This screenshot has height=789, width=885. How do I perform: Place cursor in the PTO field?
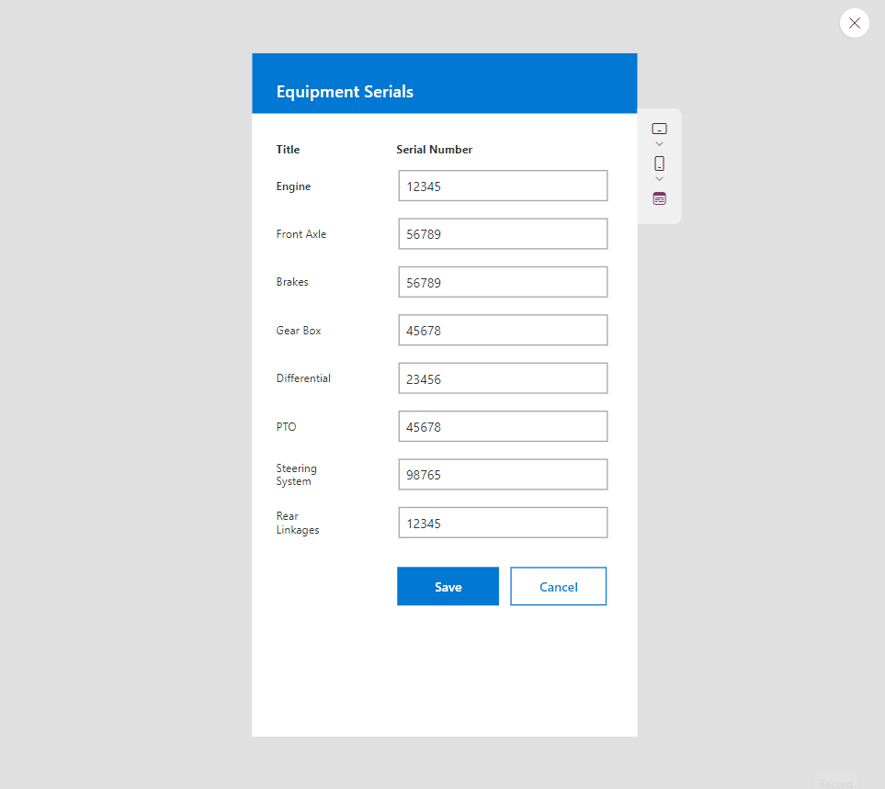(x=502, y=426)
